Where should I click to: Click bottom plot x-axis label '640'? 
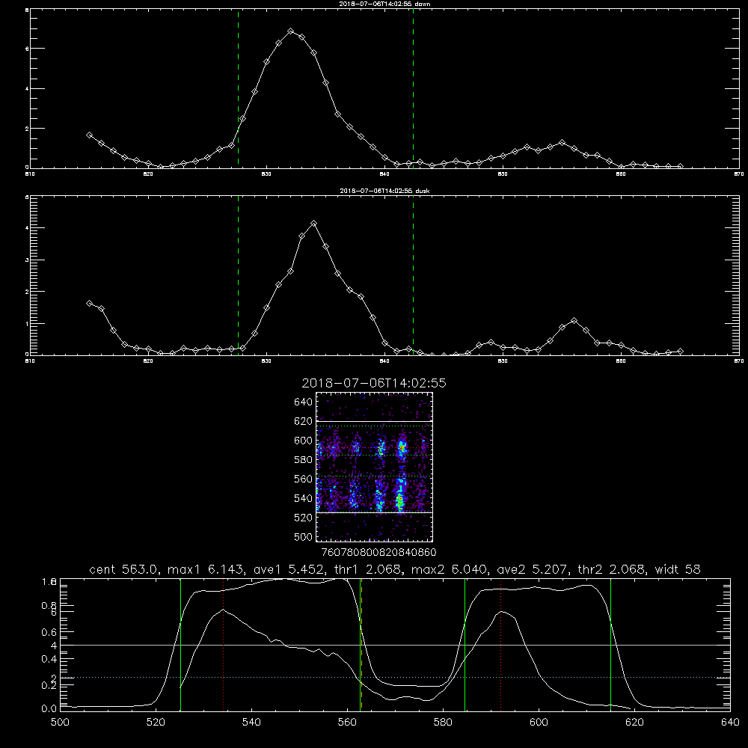click(730, 723)
